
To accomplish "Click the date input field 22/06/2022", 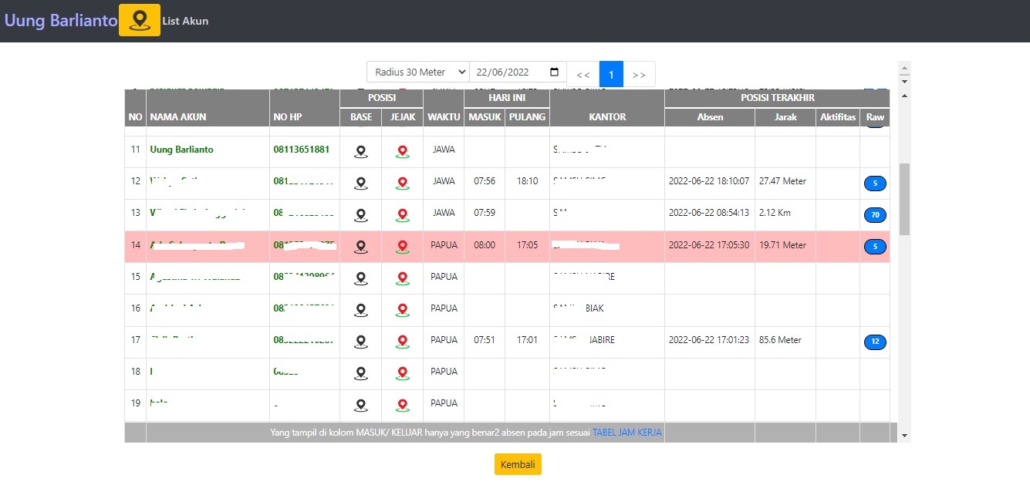I will [518, 72].
